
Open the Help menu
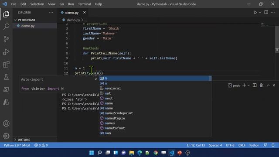pos(98,4)
